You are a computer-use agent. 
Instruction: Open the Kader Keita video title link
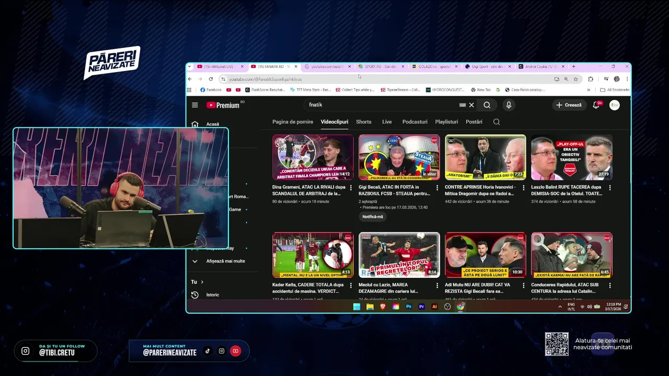tap(308, 288)
